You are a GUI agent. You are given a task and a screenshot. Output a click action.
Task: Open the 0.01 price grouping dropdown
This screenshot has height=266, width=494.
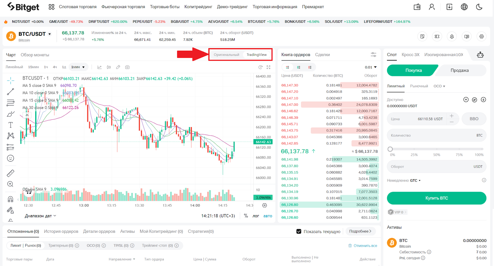[x=371, y=67]
